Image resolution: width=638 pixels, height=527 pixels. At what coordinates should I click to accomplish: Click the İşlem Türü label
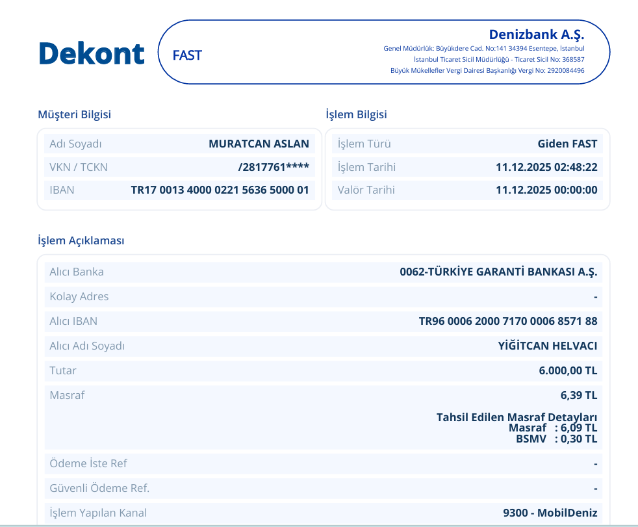click(x=364, y=144)
